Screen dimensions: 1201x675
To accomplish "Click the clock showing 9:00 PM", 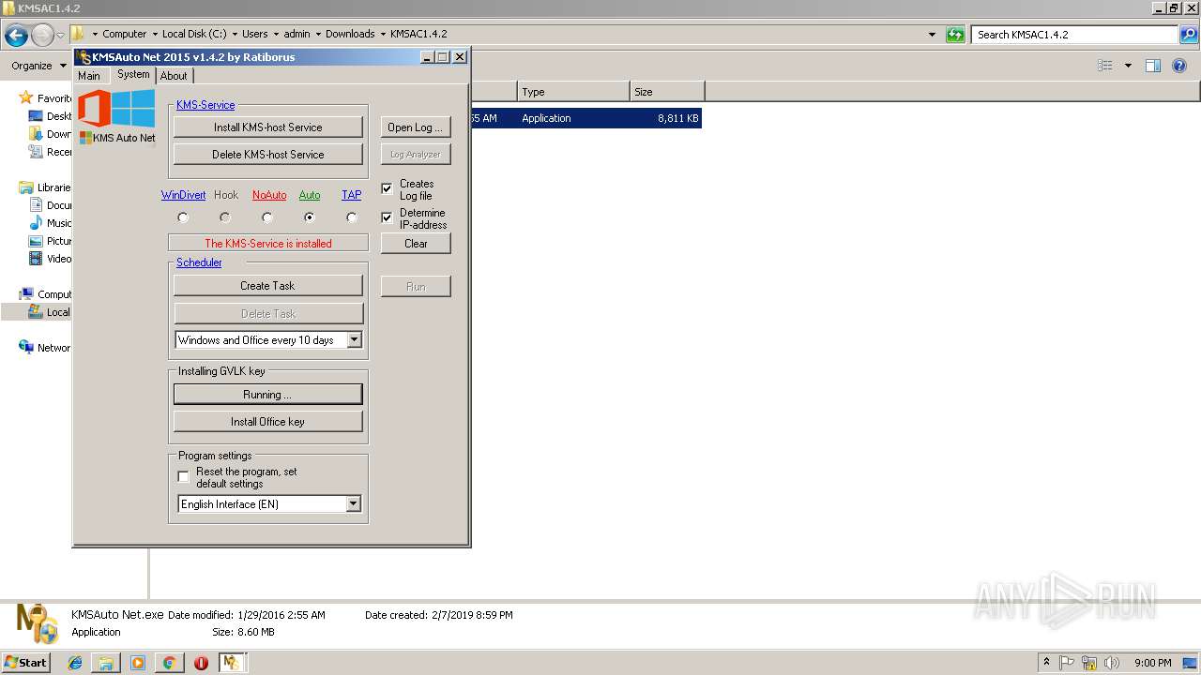I will pos(1152,663).
